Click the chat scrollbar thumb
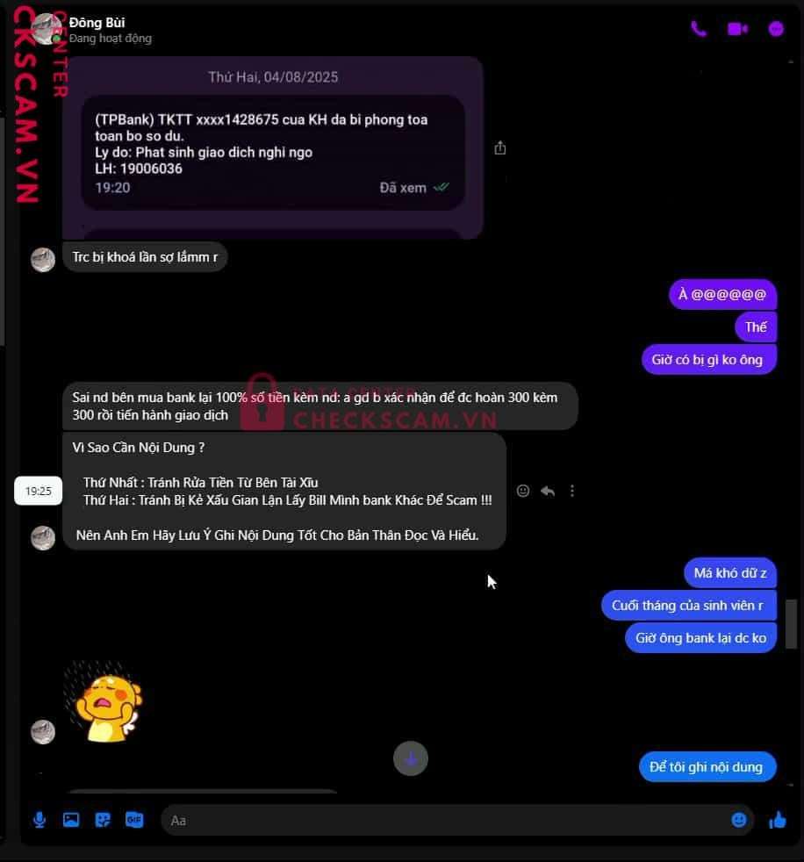Viewport: 804px width, 862px height. coord(791,624)
